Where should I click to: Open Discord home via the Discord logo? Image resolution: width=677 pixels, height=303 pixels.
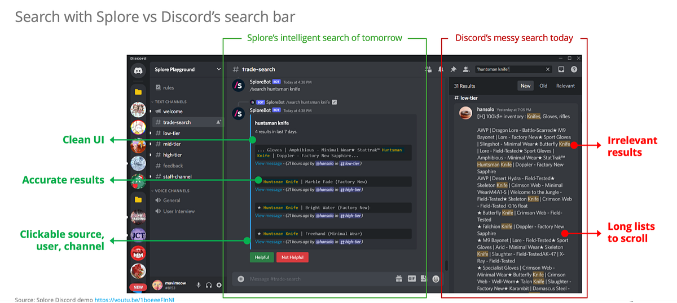(x=138, y=71)
